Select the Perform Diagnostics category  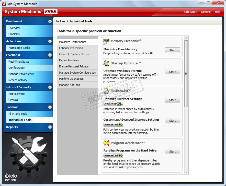(x=78, y=79)
